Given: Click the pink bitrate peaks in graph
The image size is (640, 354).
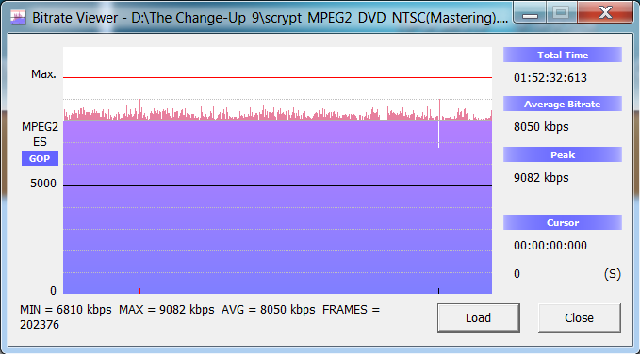Looking at the screenshot, I should point(277,114).
